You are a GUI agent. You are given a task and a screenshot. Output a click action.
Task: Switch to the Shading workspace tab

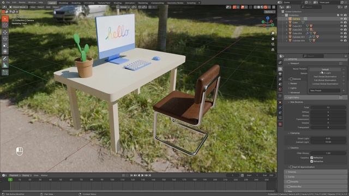click(x=117, y=3)
